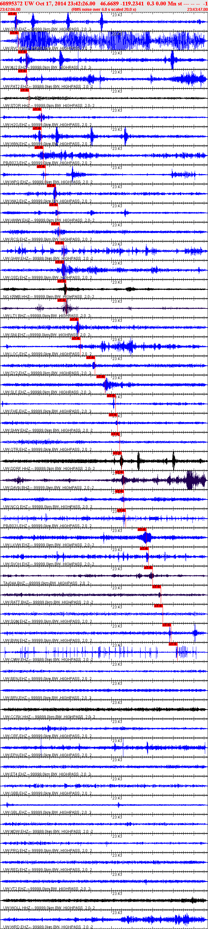
Task: Select the UW BRV EHZ station label
Action: coord(47,698)
